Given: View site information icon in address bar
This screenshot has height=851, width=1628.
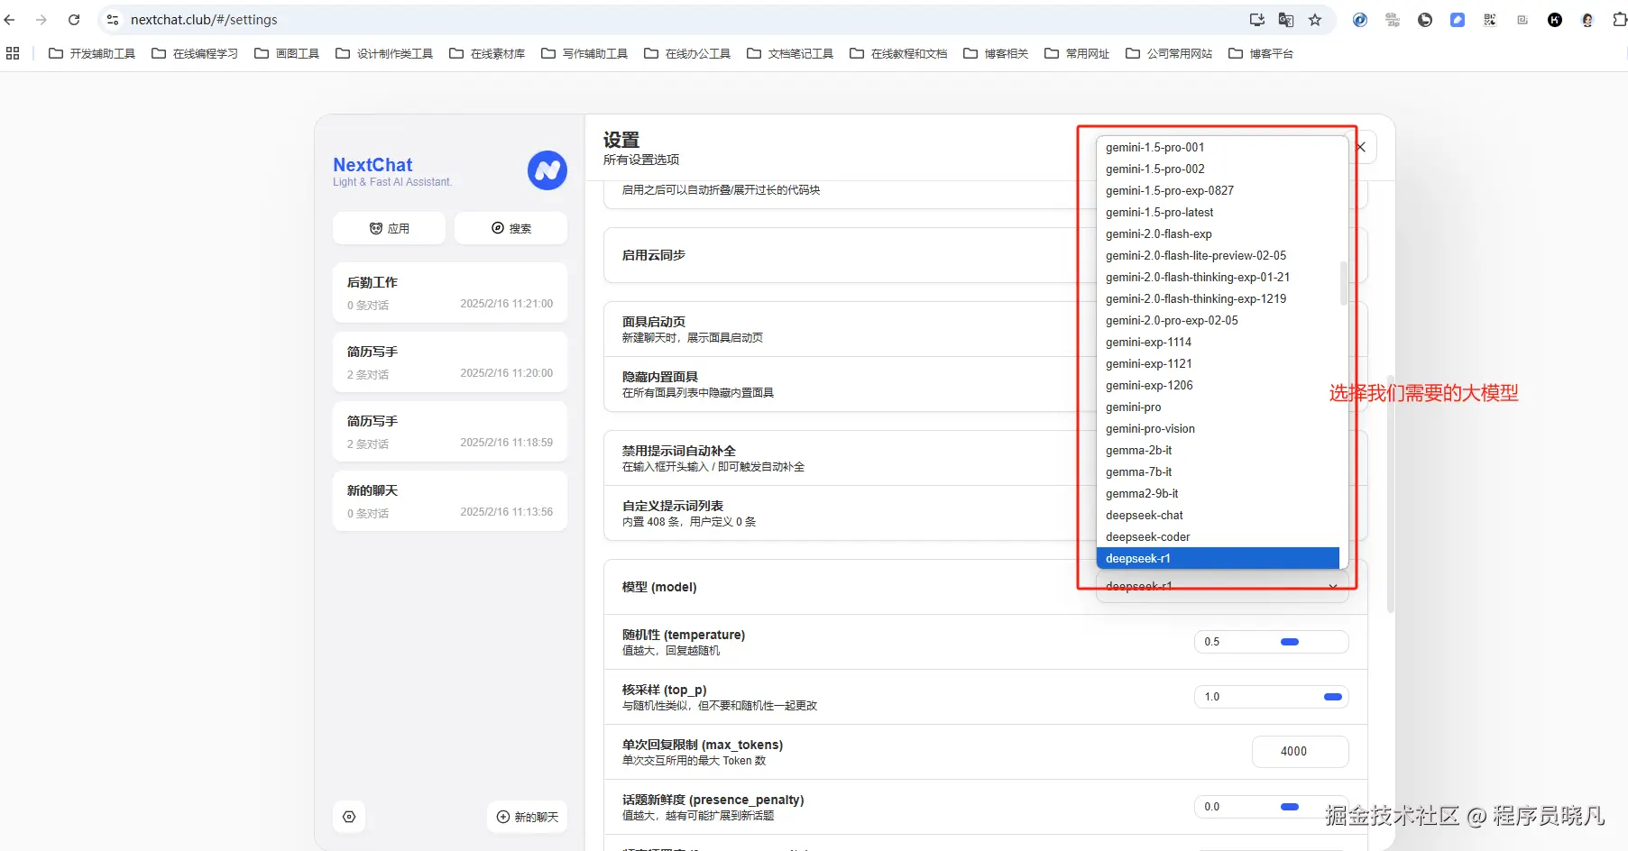Looking at the screenshot, I should click(x=113, y=20).
